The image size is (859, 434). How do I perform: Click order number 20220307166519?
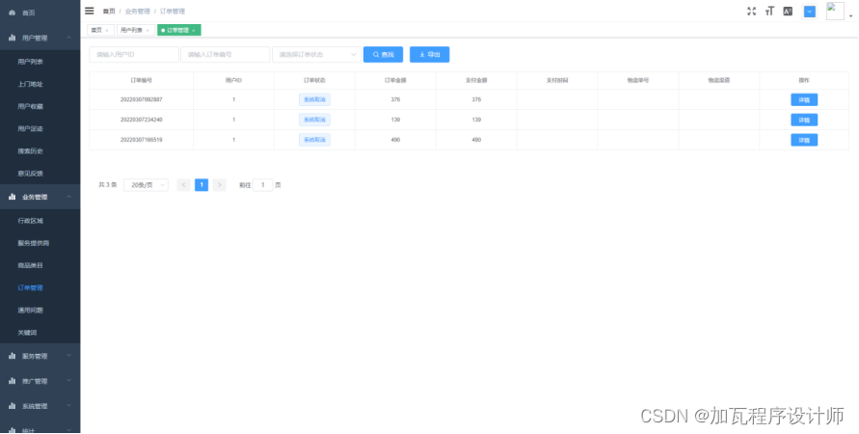[x=142, y=140]
